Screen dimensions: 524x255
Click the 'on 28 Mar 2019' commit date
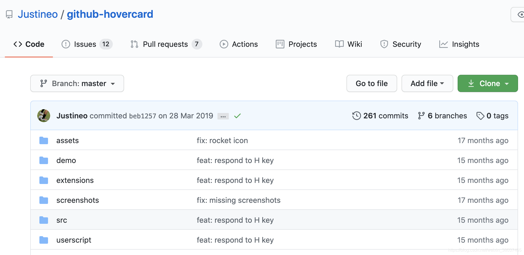[186, 116]
